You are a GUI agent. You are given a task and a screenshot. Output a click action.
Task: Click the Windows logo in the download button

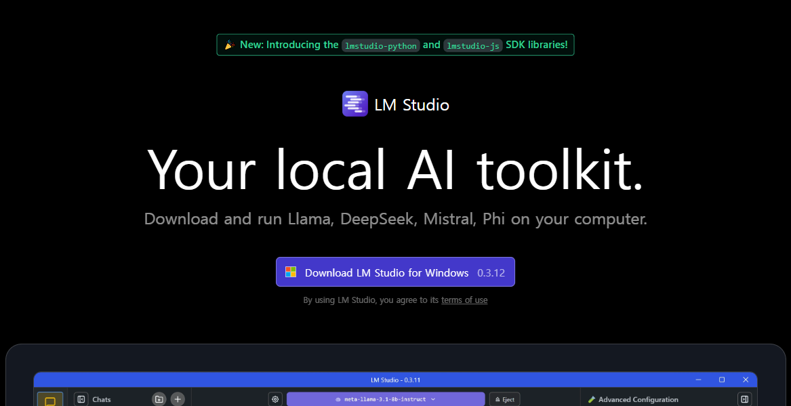(x=291, y=272)
